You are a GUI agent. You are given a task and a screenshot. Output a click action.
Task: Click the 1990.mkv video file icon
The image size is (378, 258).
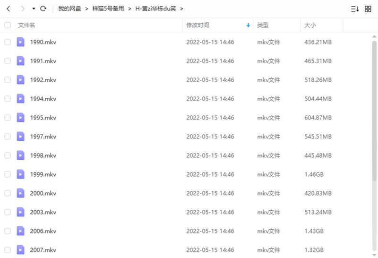(20, 42)
